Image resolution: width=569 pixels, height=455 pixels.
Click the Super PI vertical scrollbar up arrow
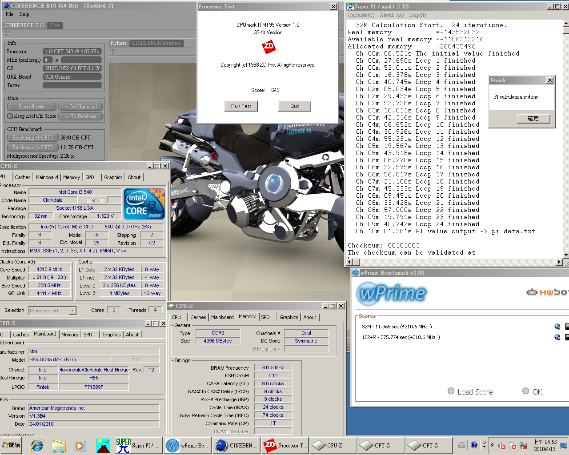(x=566, y=23)
